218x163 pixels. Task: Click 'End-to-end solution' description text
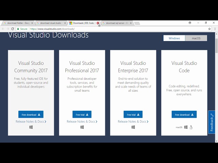tap(133, 85)
